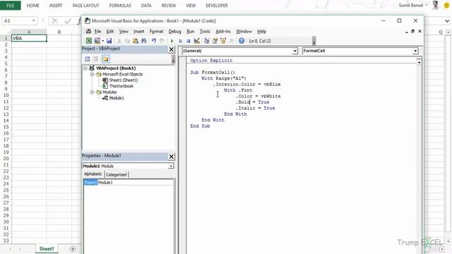Image resolution: width=452 pixels, height=254 pixels.
Task: Open Object Browser via toolbar icon
Action: pos(223,41)
